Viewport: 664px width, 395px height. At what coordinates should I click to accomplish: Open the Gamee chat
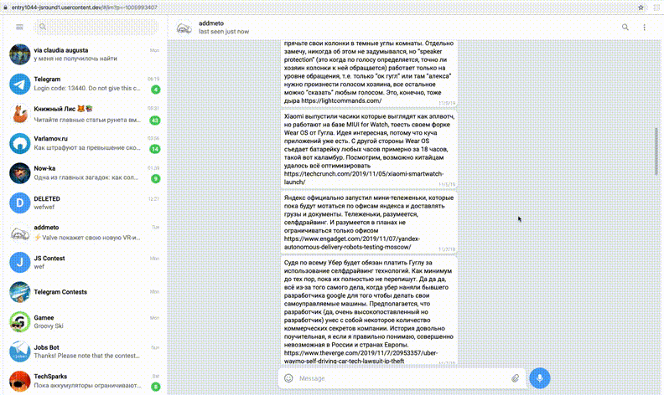click(85, 321)
